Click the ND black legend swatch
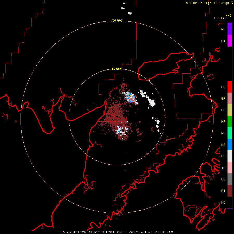The width and height of the screenshot is (234, 234). pyautogui.click(x=230, y=202)
